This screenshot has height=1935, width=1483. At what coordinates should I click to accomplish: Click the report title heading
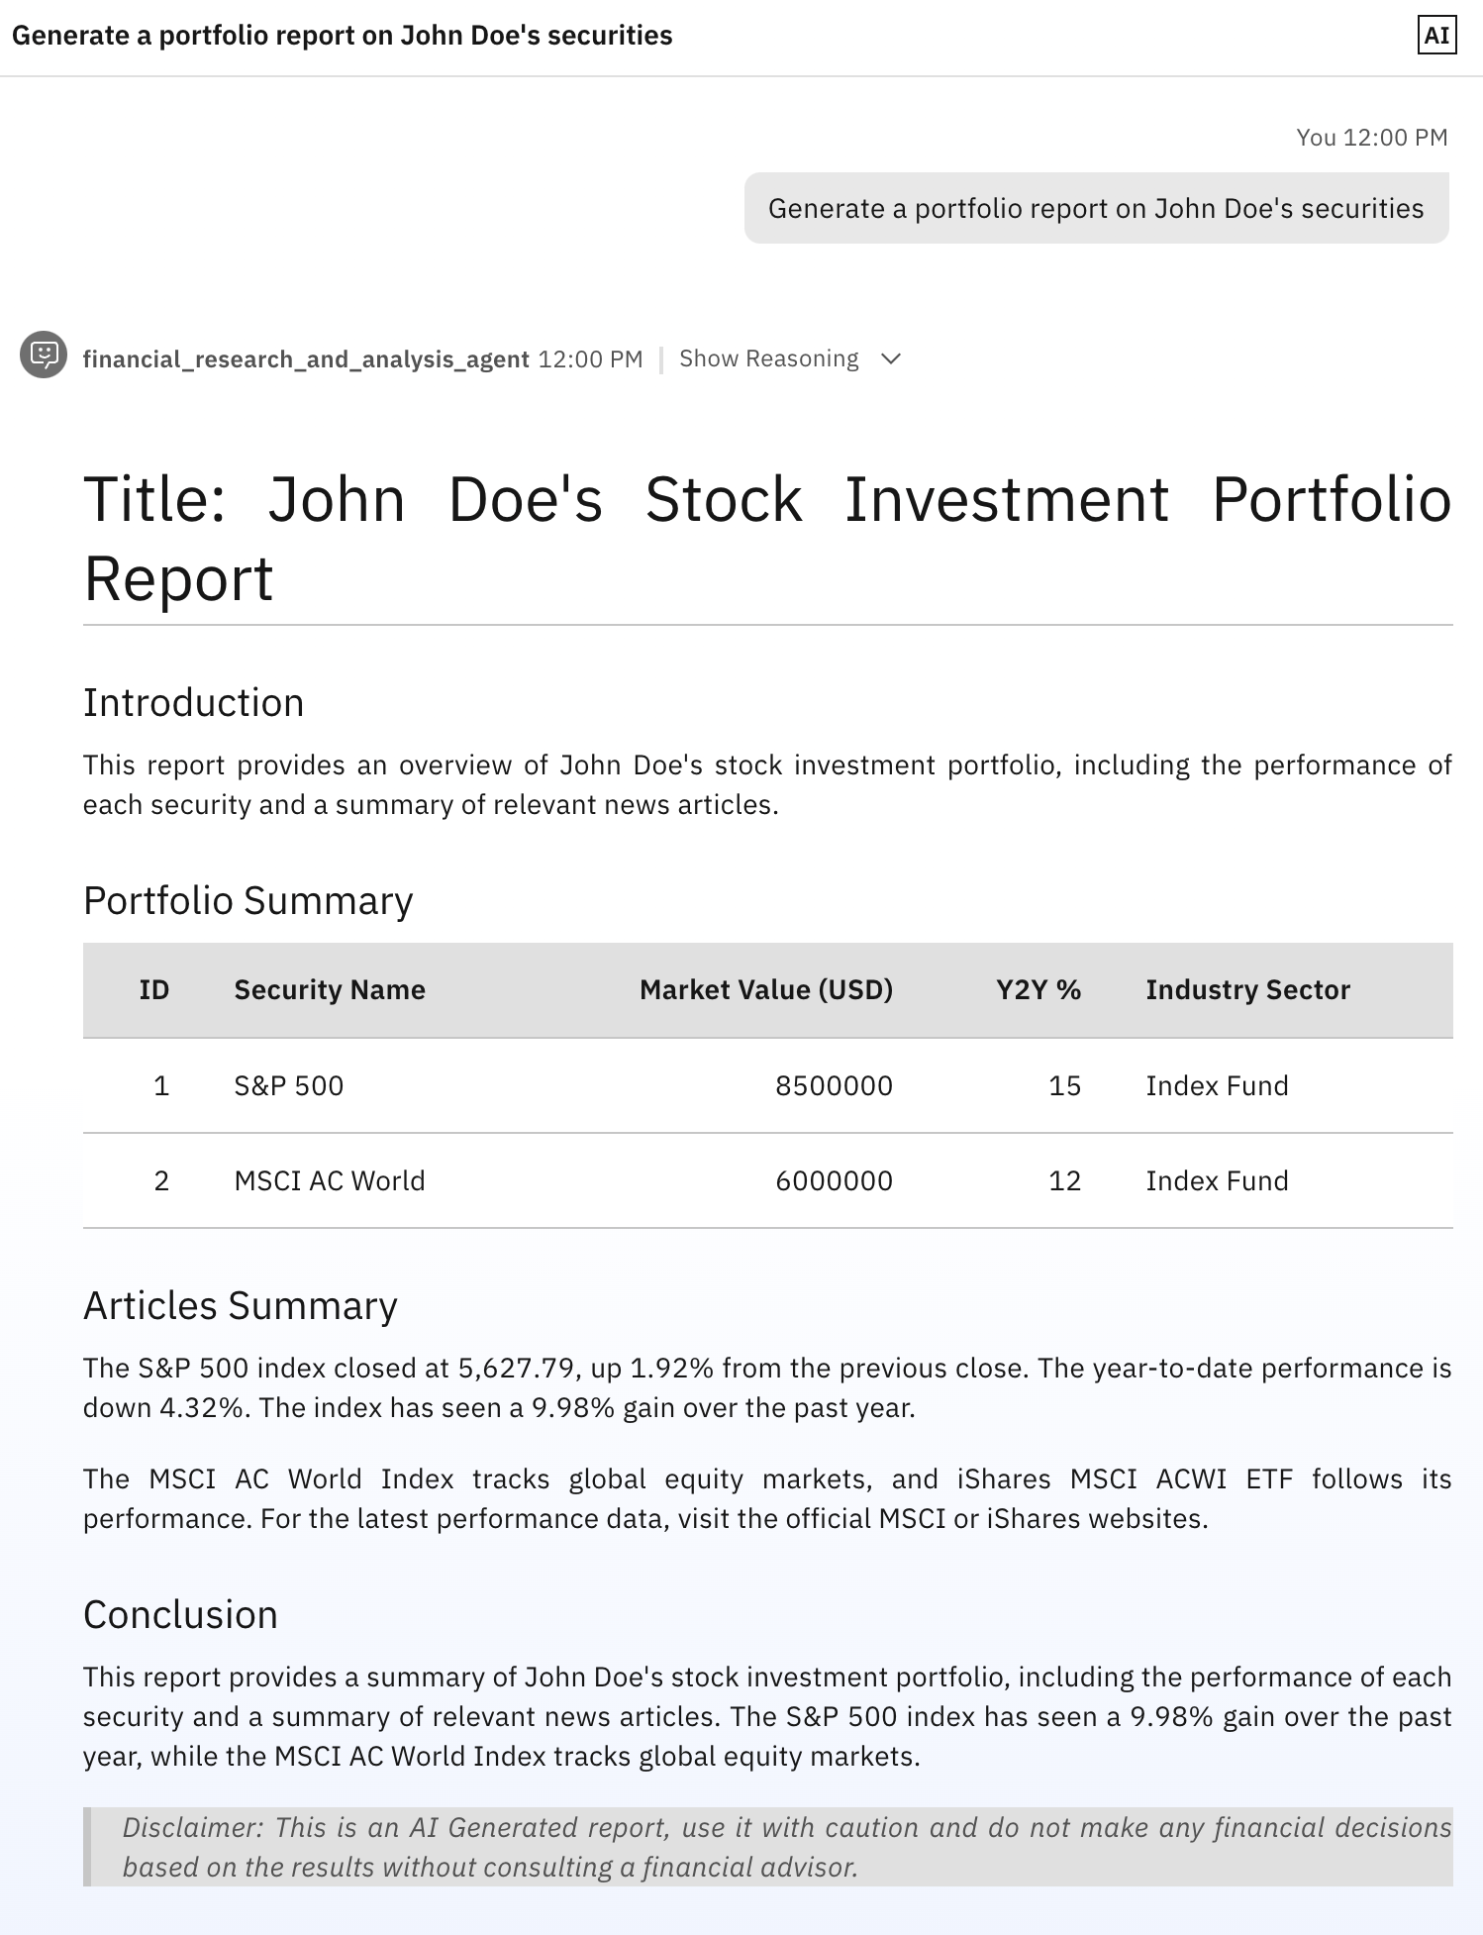coord(768,538)
